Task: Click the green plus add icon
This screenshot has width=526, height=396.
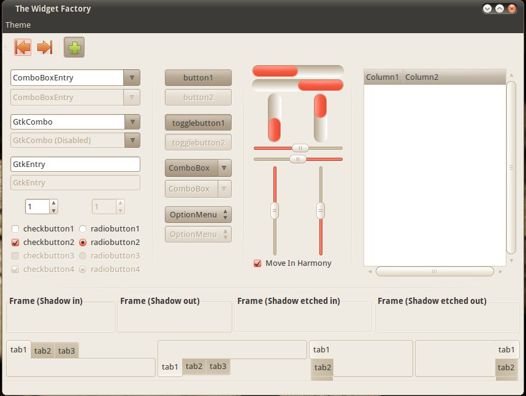Action: click(x=74, y=47)
